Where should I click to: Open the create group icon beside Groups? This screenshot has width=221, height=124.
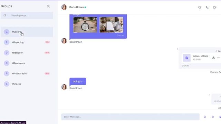click(x=48, y=6)
